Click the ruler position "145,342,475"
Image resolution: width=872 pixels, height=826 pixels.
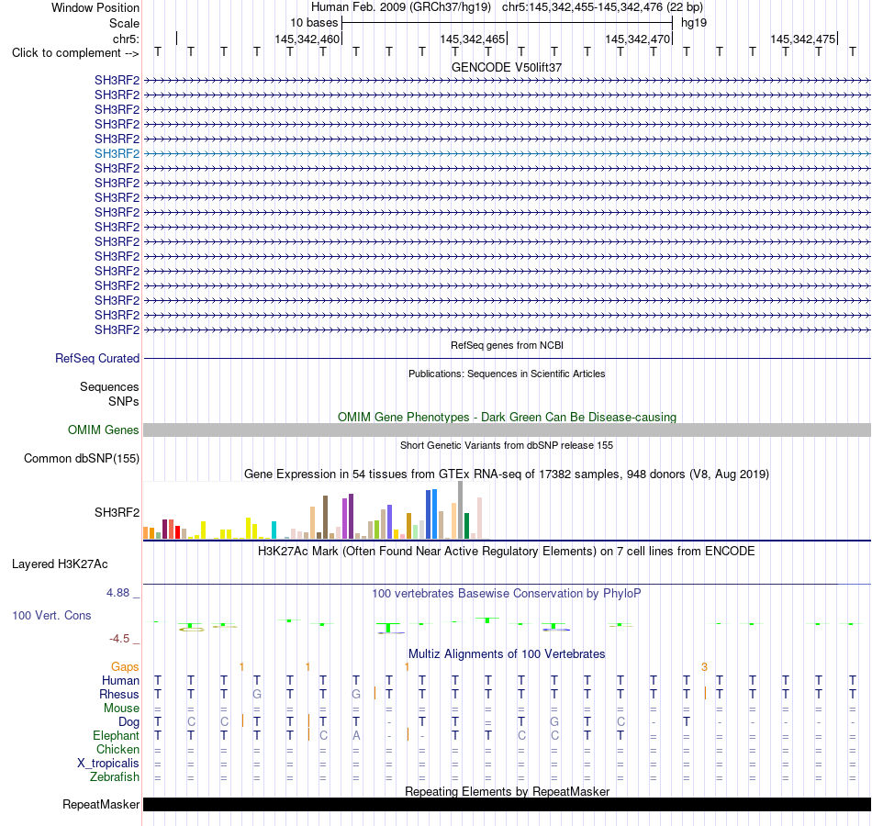[802, 39]
